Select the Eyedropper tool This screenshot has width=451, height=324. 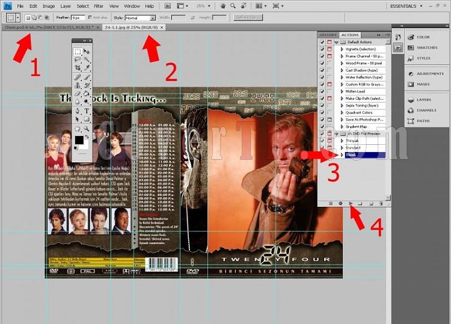86,67
